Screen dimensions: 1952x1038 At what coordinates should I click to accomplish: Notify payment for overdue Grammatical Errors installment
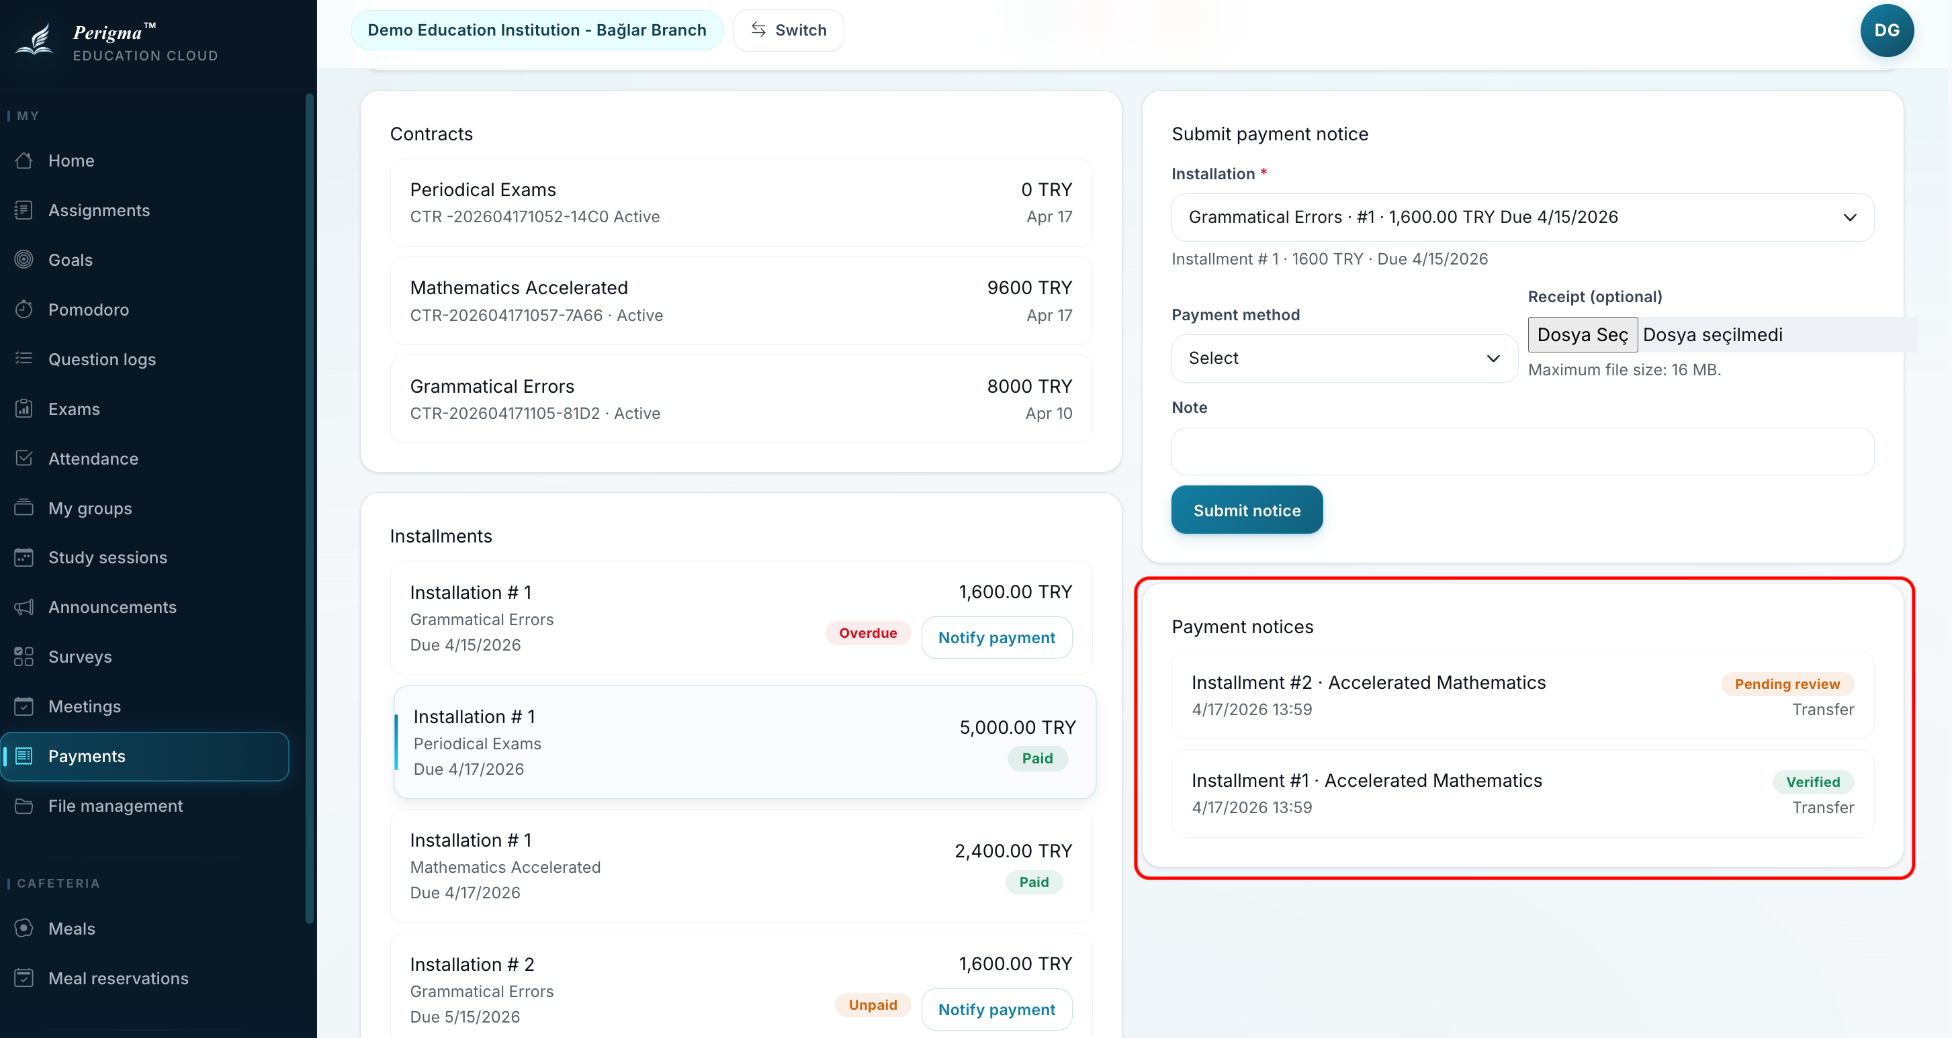point(996,638)
